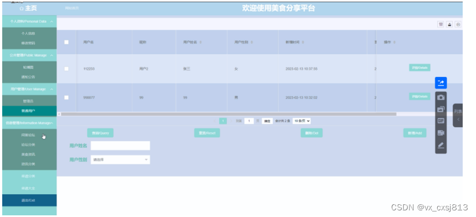Click the page jump number input

[249, 121]
